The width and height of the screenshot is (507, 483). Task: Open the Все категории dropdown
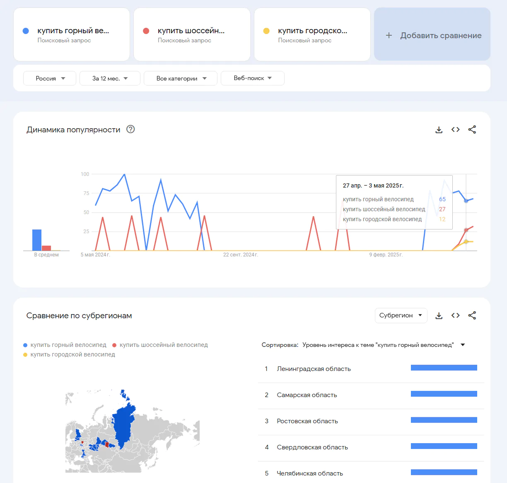click(x=181, y=78)
